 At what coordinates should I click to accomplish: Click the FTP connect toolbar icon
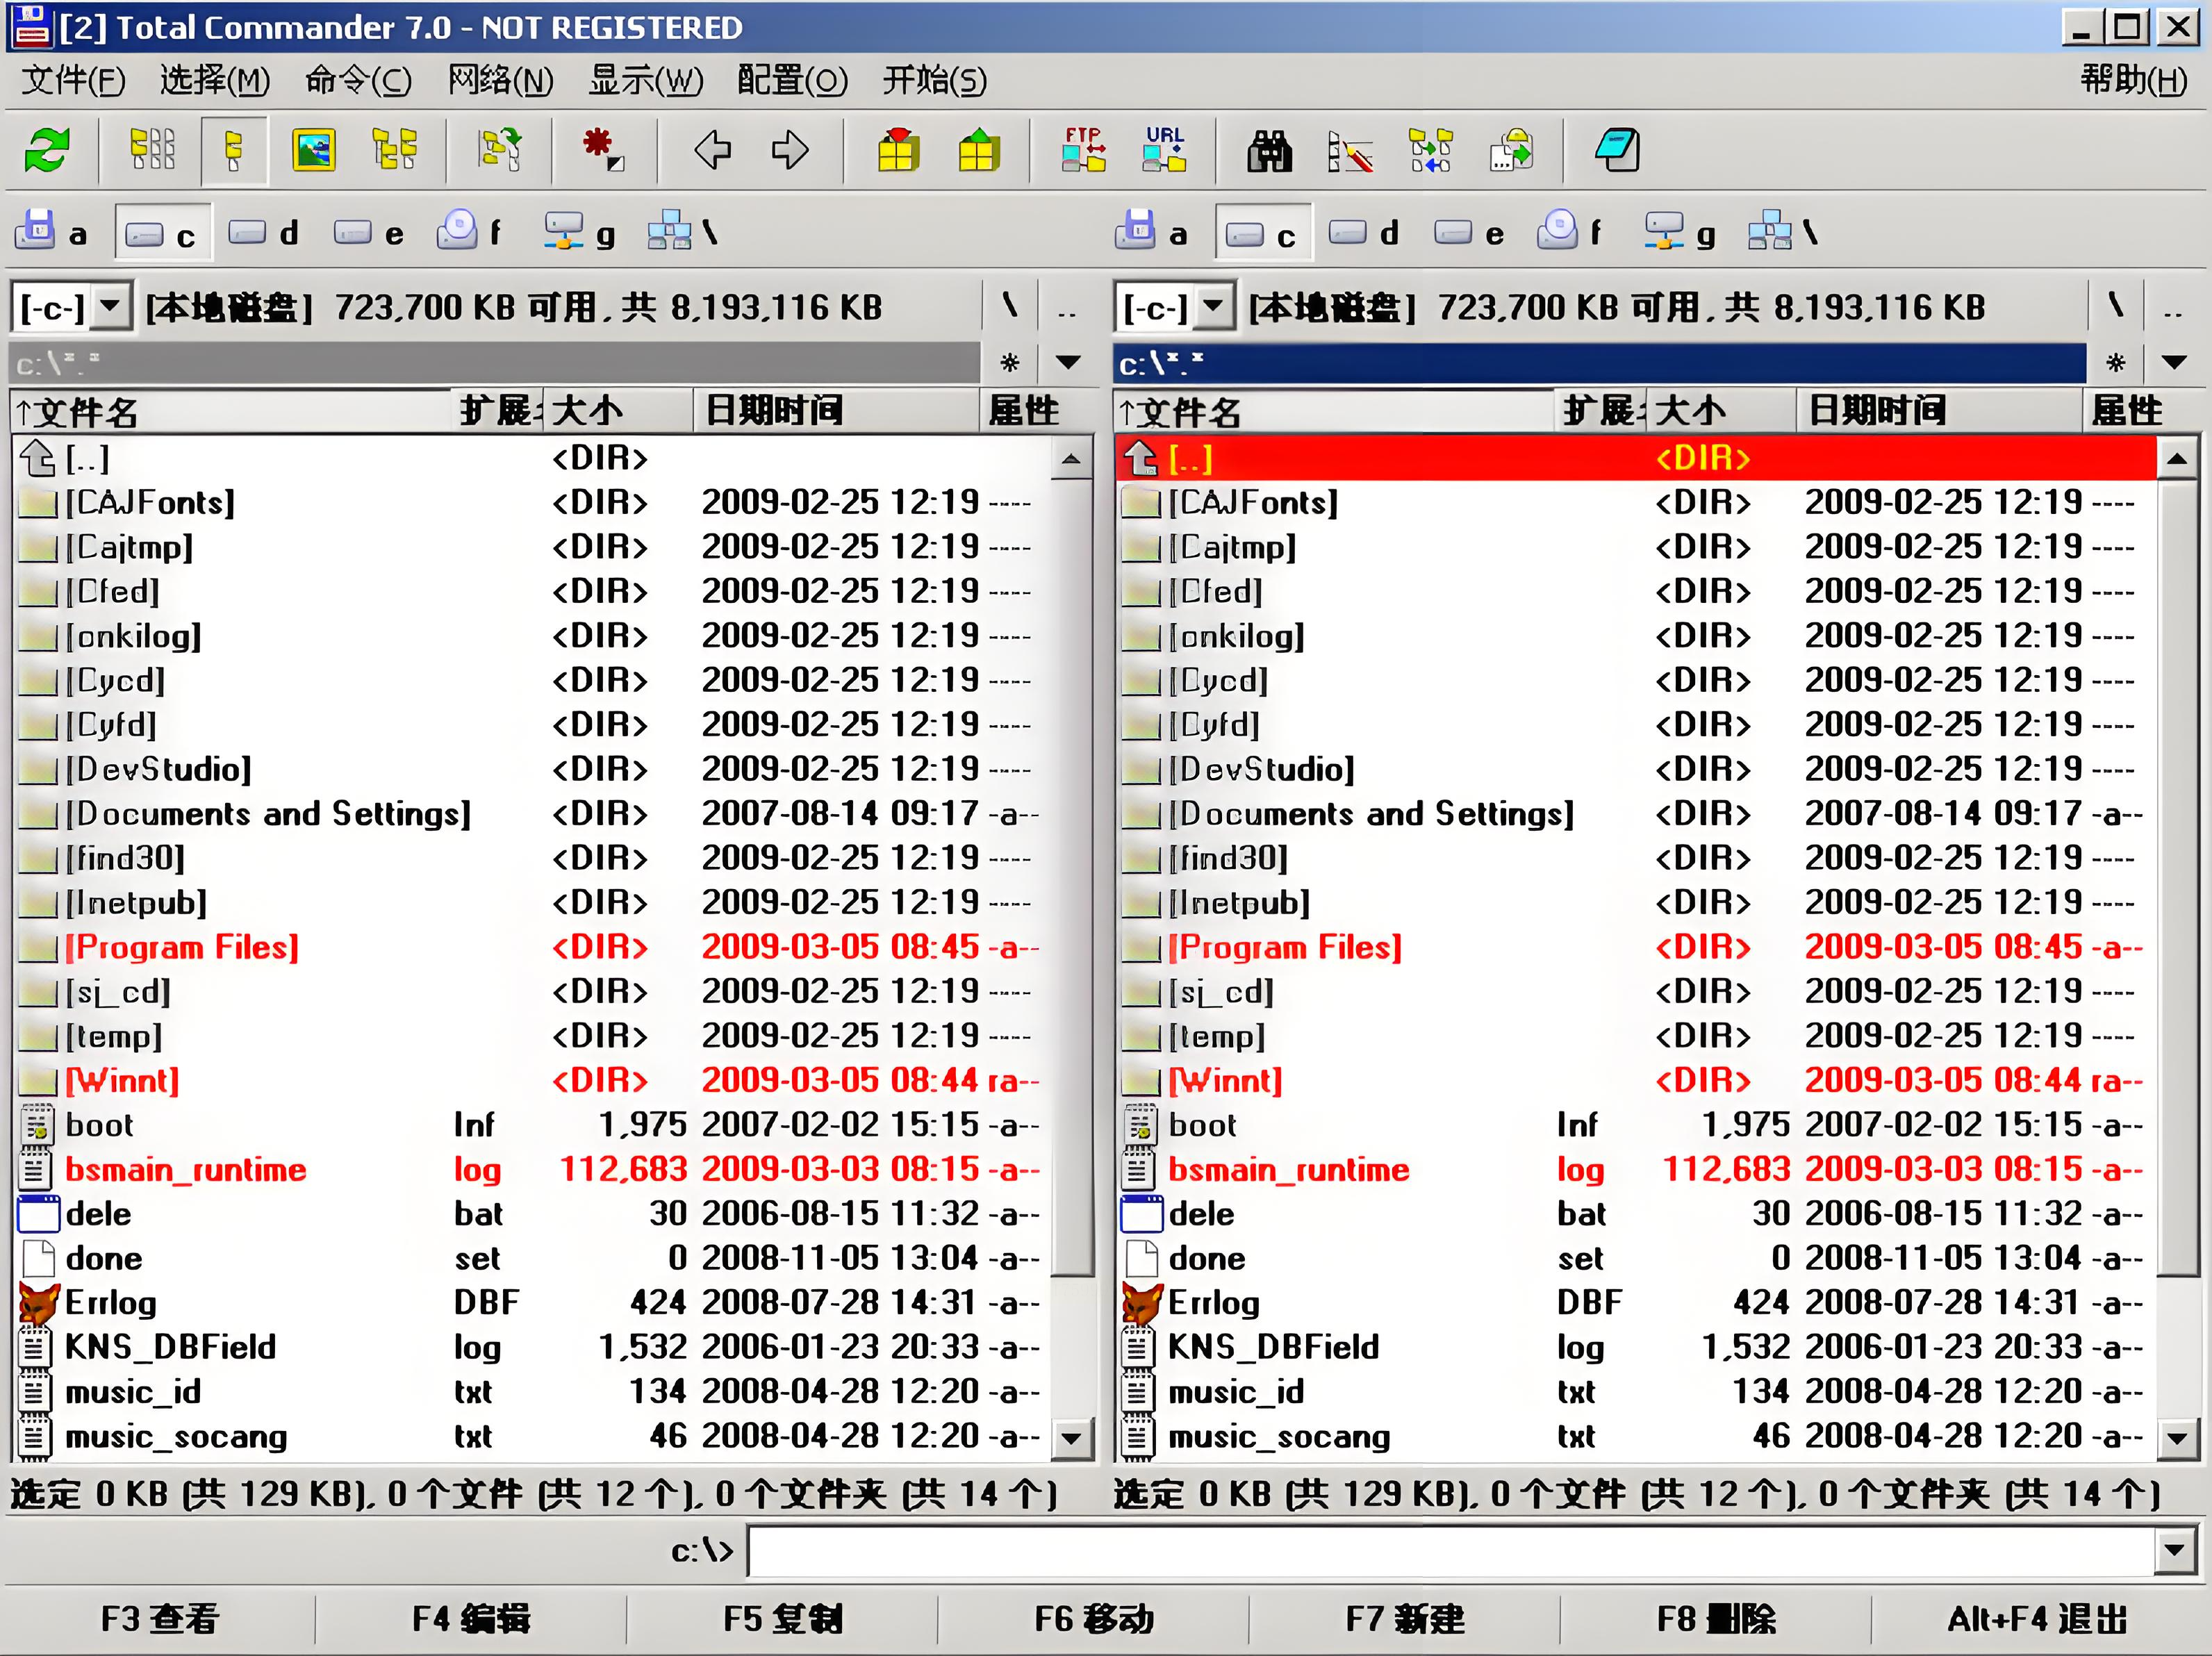[x=1083, y=151]
